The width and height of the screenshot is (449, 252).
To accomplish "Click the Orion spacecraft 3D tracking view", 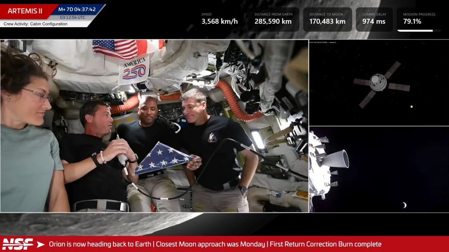I will [379, 83].
